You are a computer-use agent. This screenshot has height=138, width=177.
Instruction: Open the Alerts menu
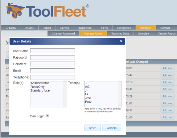(104, 28)
